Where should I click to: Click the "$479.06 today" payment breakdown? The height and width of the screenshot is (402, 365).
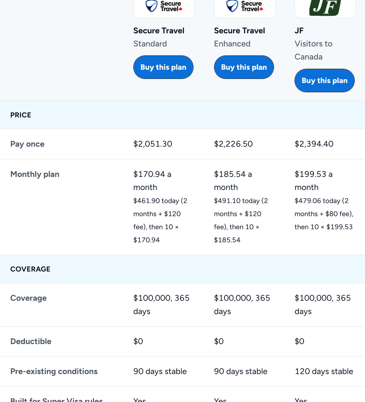[324, 214]
